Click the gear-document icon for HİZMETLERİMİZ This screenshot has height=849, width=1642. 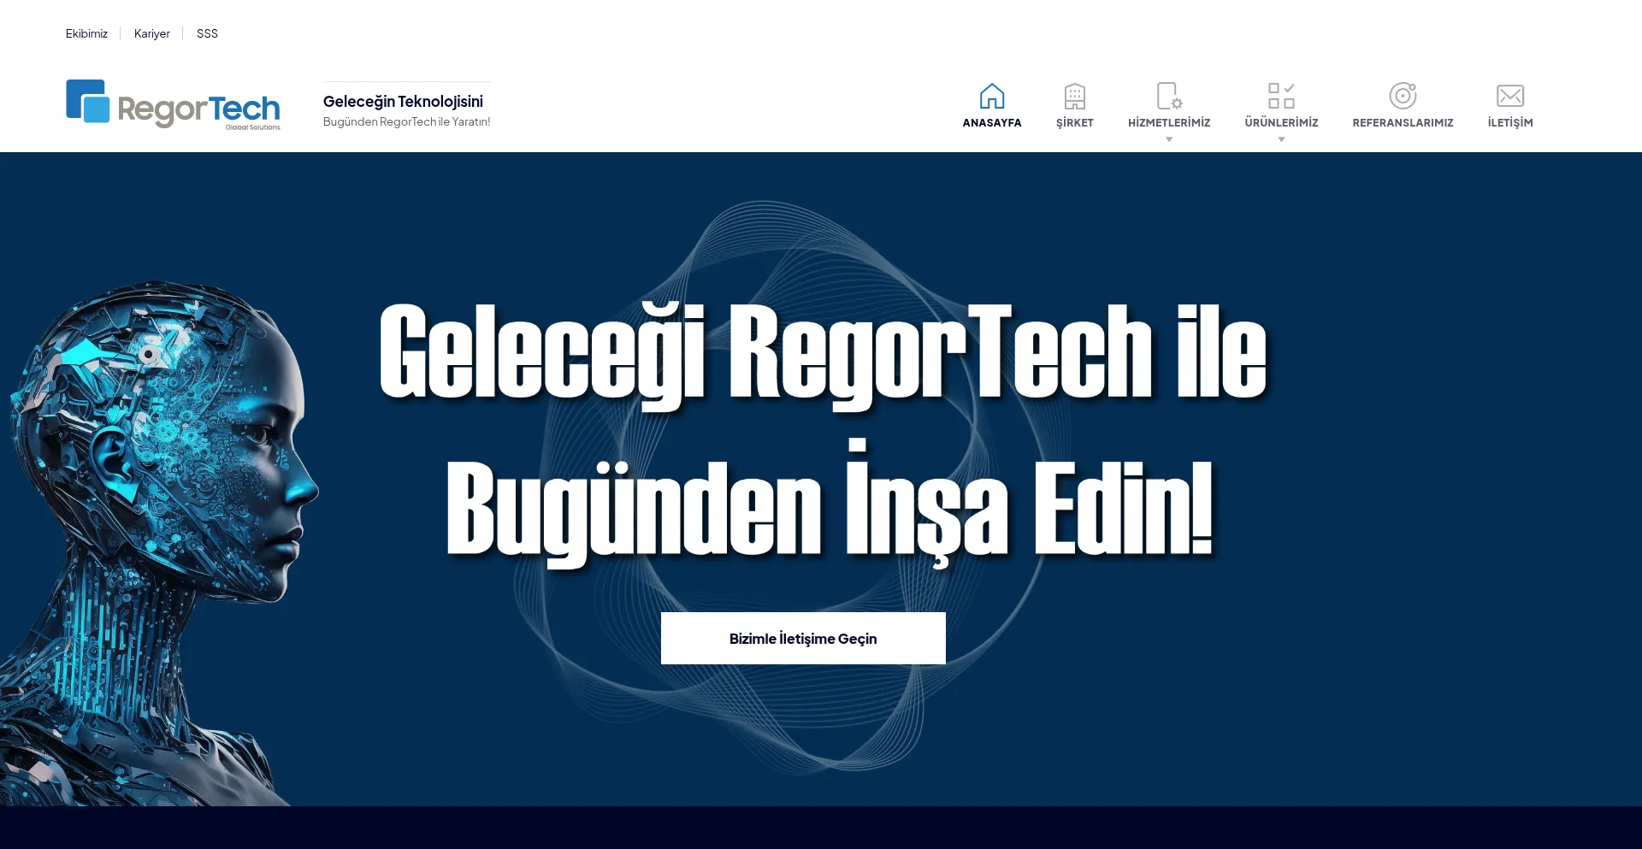pyautogui.click(x=1168, y=95)
